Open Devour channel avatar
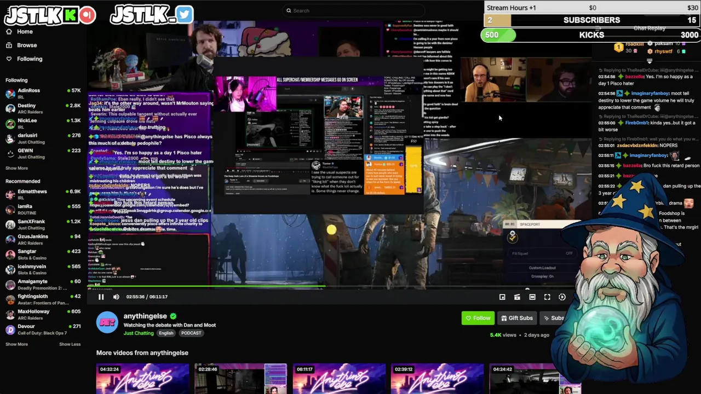Screen dimensions: 701x394 pyautogui.click(x=10, y=329)
